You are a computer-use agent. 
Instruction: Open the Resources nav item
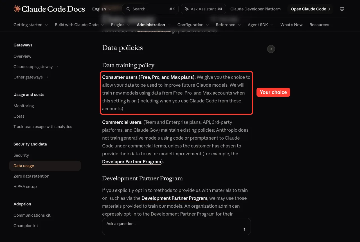click(x=319, y=25)
